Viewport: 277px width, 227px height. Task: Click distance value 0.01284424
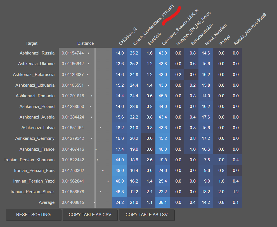point(73,117)
